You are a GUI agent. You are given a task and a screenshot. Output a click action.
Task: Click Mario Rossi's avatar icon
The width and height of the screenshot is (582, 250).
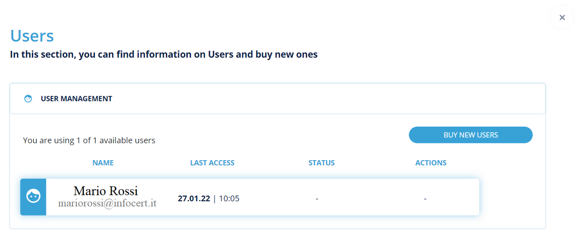(33, 197)
